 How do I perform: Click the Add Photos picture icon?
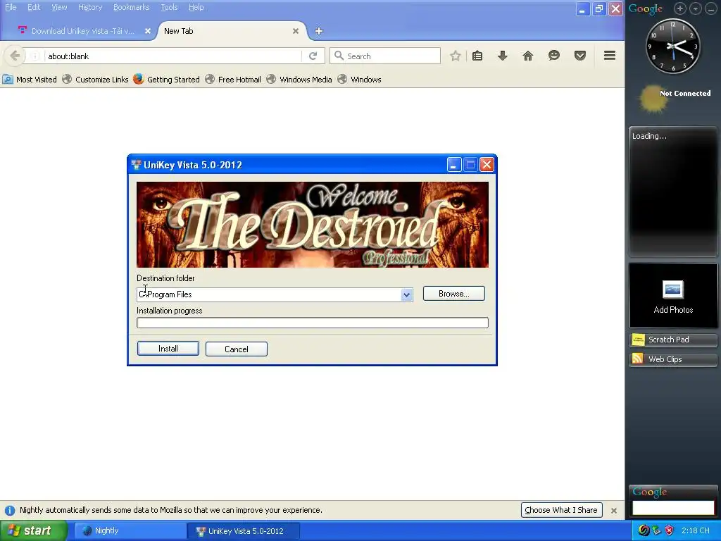pyautogui.click(x=672, y=290)
